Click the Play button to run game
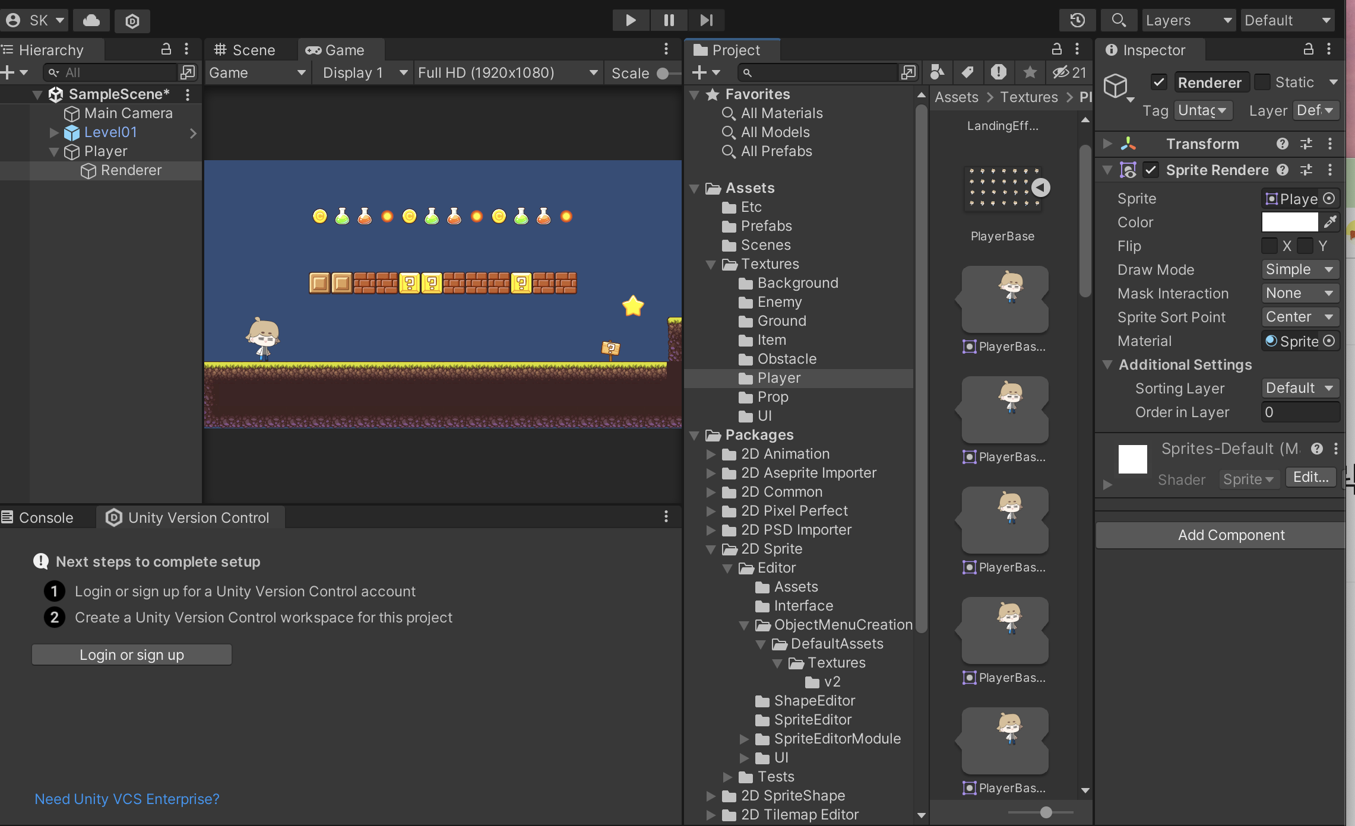The height and width of the screenshot is (826, 1355). [631, 20]
